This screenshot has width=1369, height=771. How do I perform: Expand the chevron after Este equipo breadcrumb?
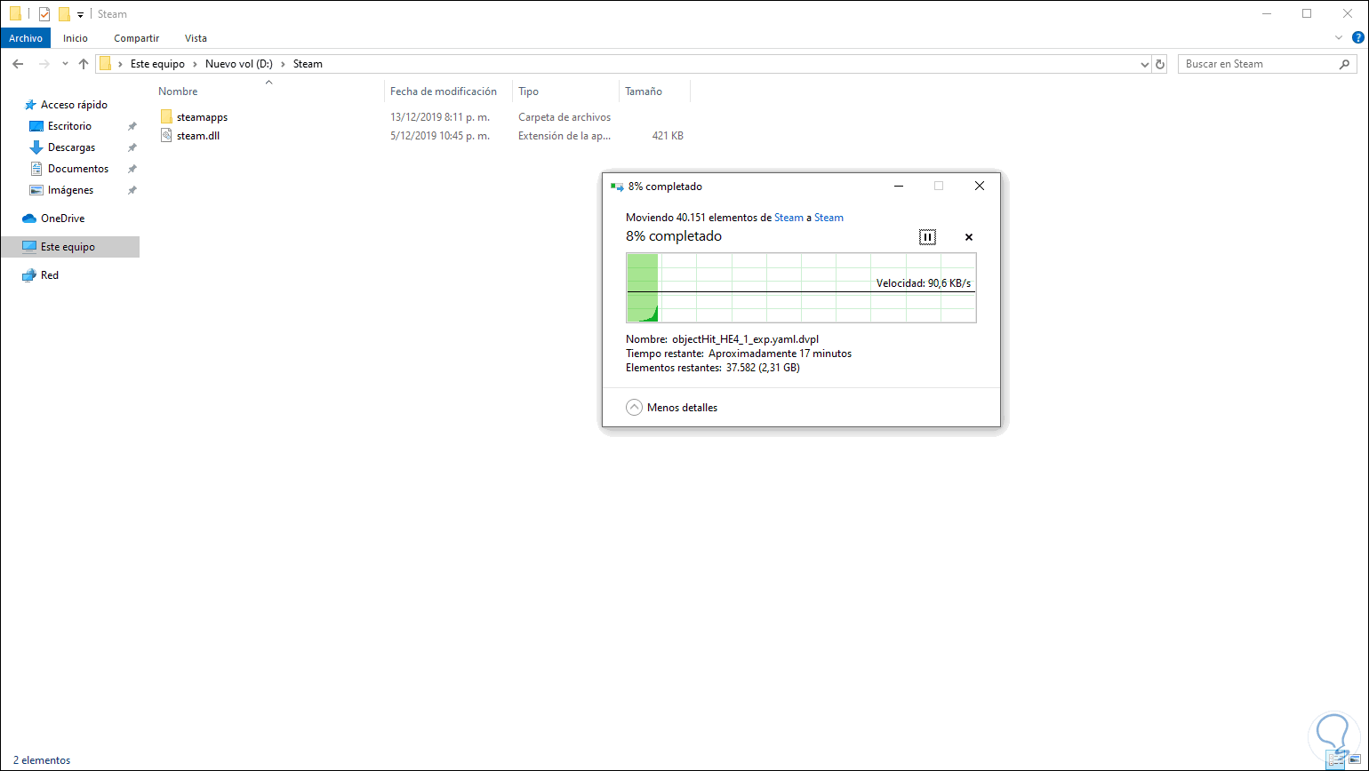pyautogui.click(x=196, y=64)
